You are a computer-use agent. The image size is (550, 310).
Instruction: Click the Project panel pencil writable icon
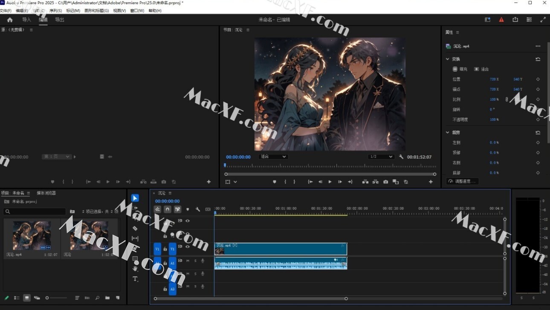[6, 298]
